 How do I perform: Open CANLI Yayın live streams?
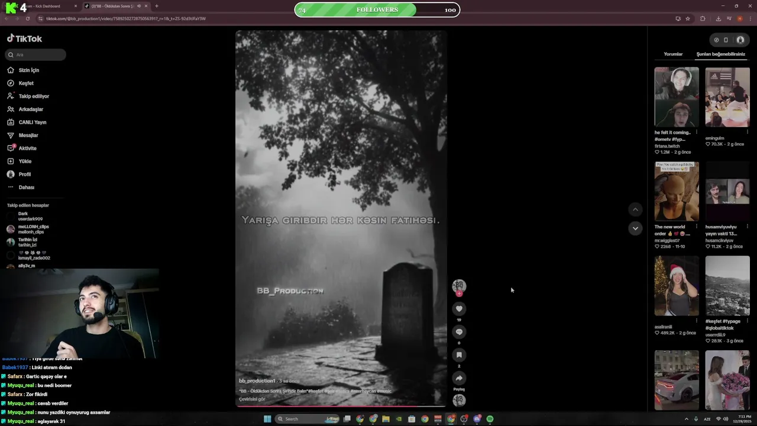point(27,122)
